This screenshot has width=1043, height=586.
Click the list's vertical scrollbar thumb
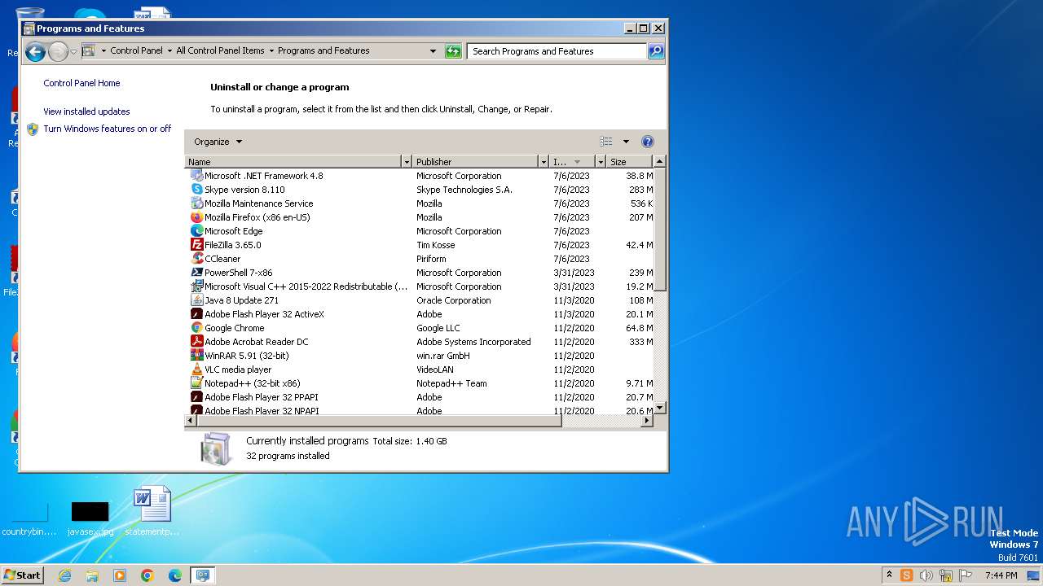click(x=660, y=229)
